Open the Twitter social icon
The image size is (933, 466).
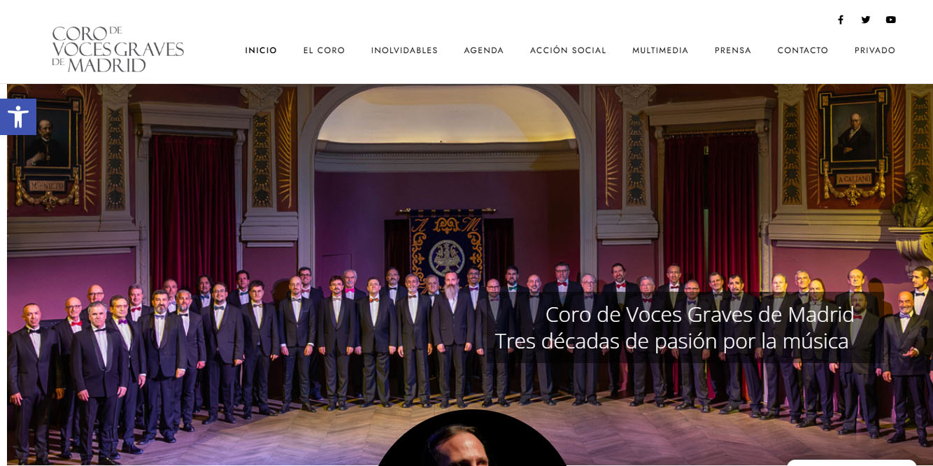pyautogui.click(x=866, y=20)
